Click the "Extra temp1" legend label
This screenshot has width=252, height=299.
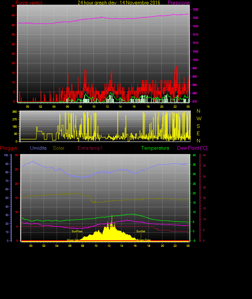tap(90, 148)
